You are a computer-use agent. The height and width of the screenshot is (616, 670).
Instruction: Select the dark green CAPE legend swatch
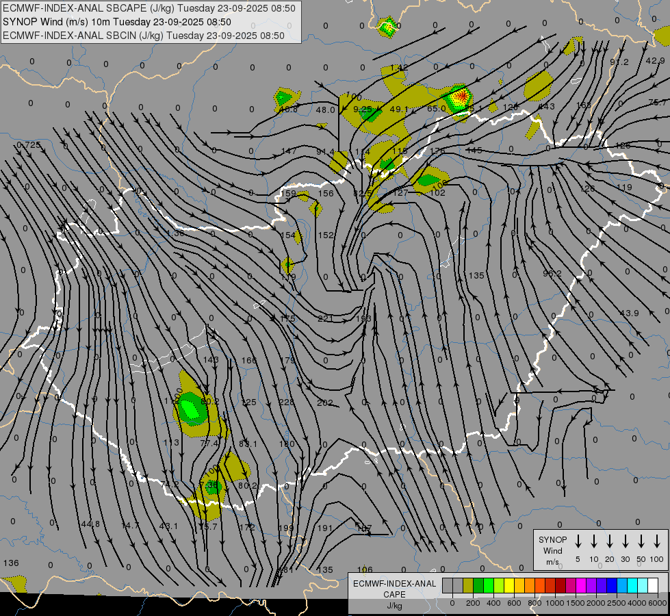478,586
